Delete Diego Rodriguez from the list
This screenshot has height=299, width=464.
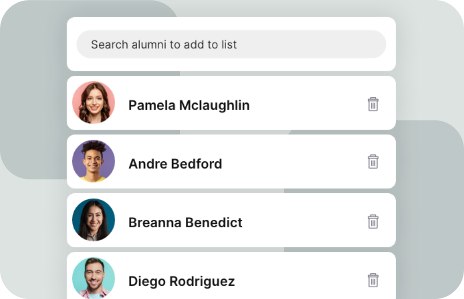(x=373, y=280)
